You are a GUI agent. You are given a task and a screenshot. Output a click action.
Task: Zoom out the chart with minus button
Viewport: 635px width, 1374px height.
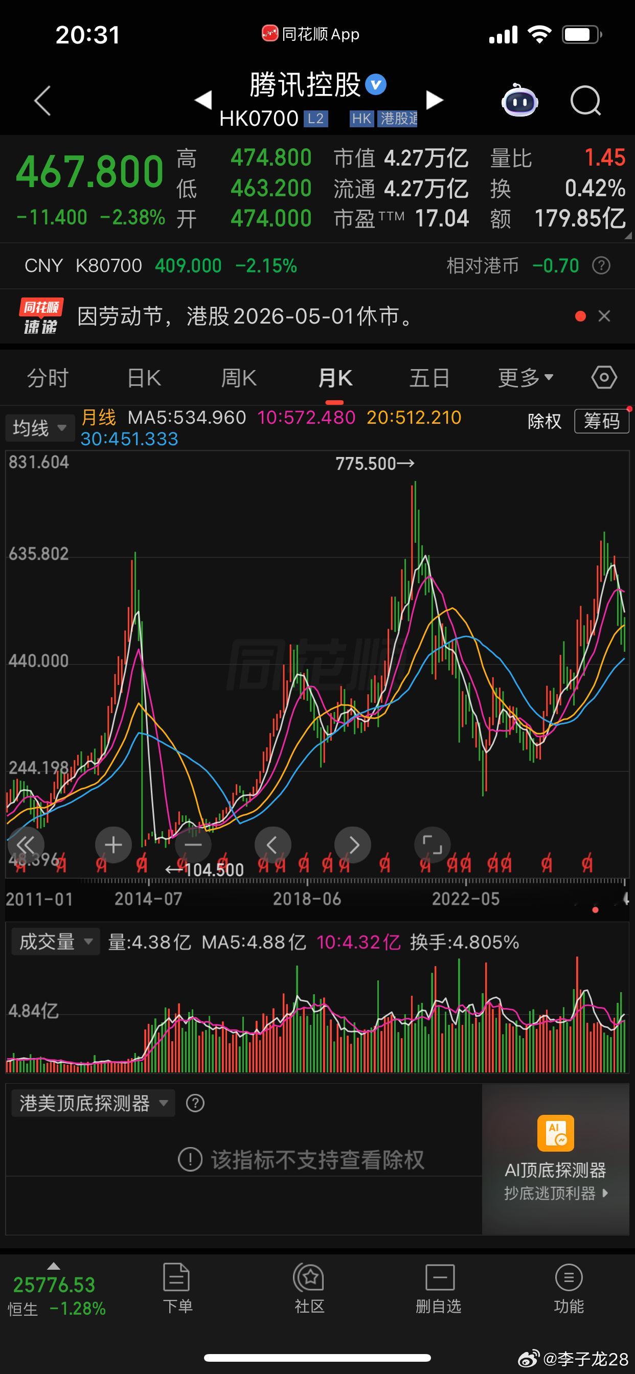(193, 845)
